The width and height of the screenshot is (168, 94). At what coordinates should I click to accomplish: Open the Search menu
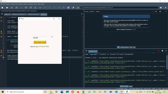pyautogui.click(x=8, y=4)
